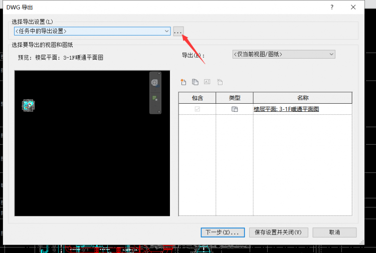Click the 名称 column header

(x=303, y=98)
